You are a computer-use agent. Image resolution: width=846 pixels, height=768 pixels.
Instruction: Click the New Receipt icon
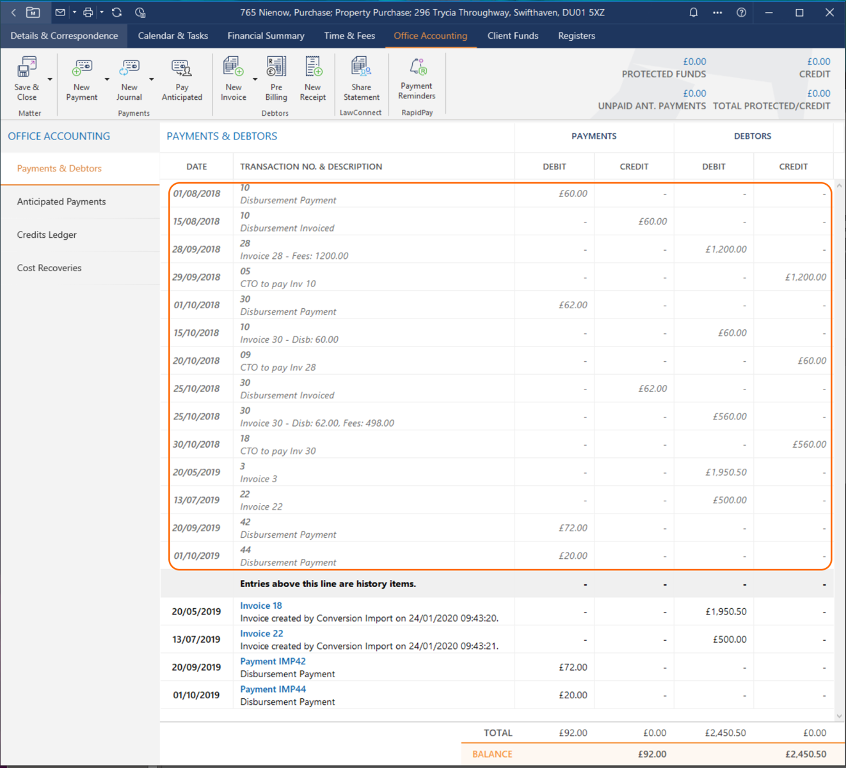coord(313,68)
